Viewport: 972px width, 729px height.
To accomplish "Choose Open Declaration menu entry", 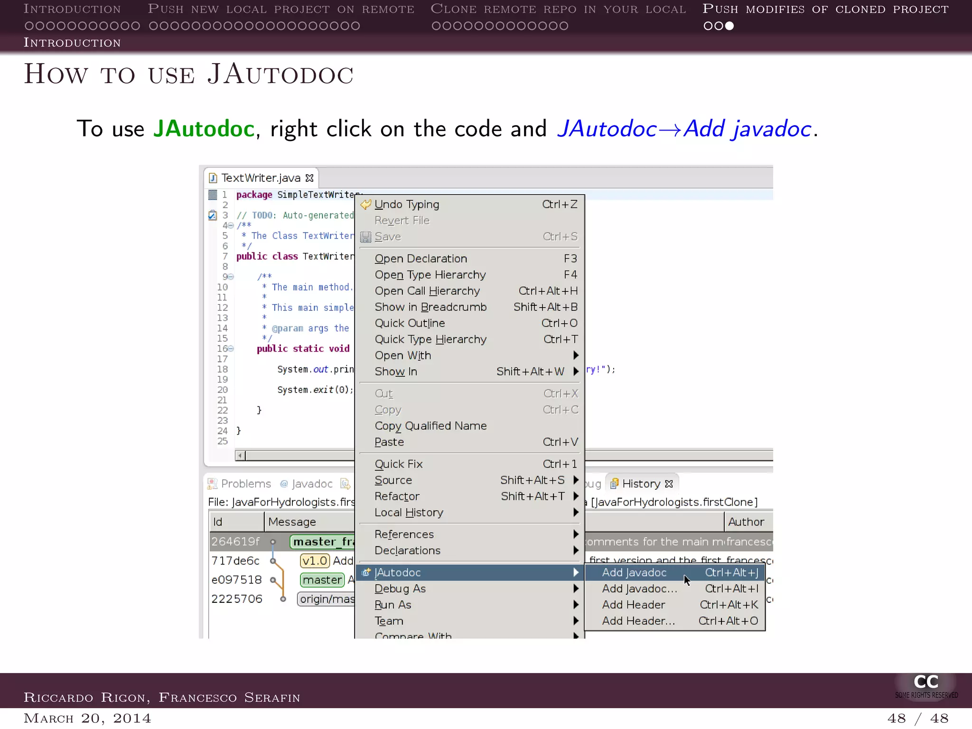I will tap(470, 259).
